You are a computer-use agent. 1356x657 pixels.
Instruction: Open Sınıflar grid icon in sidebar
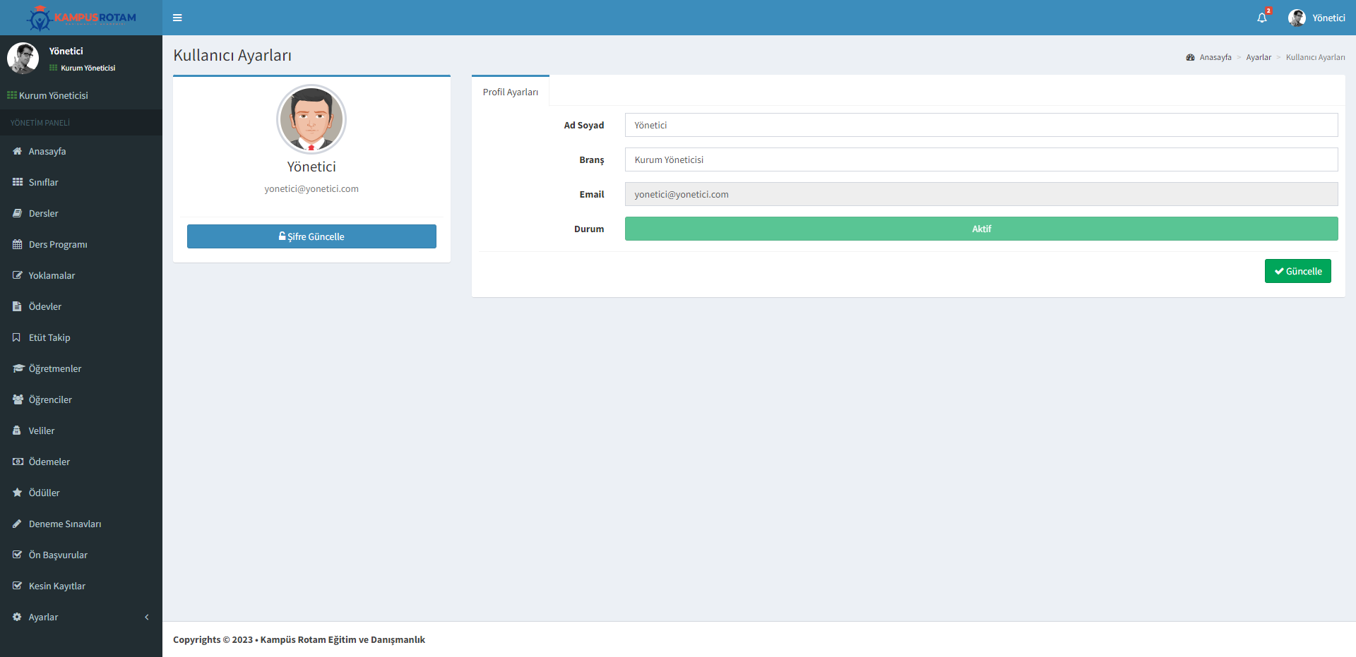[18, 182]
